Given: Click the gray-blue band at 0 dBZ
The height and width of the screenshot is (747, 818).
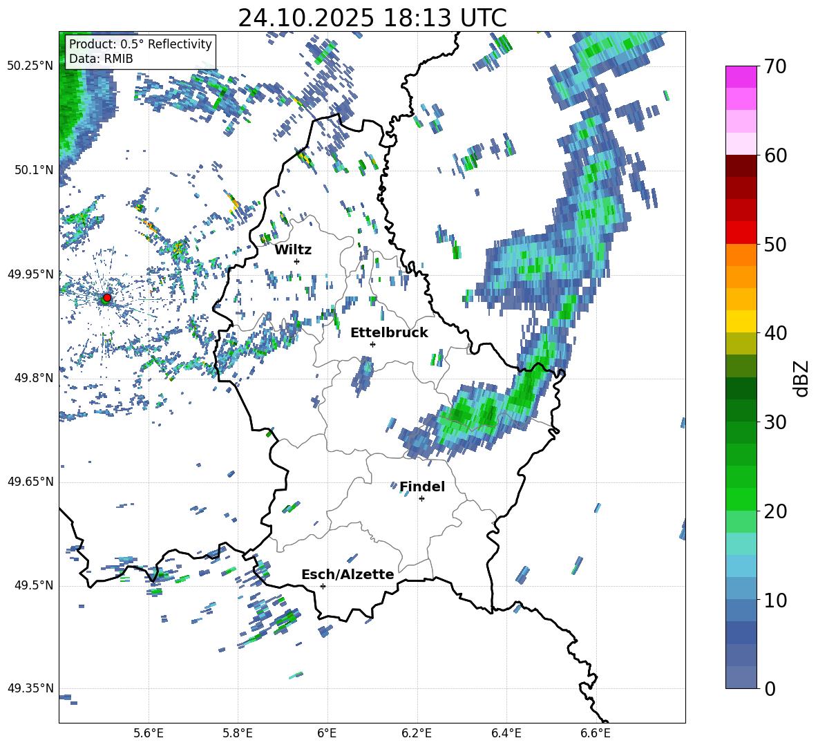Looking at the screenshot, I should tap(741, 677).
